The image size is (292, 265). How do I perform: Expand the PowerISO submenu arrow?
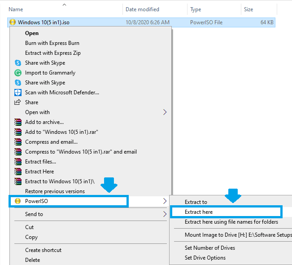(165, 201)
